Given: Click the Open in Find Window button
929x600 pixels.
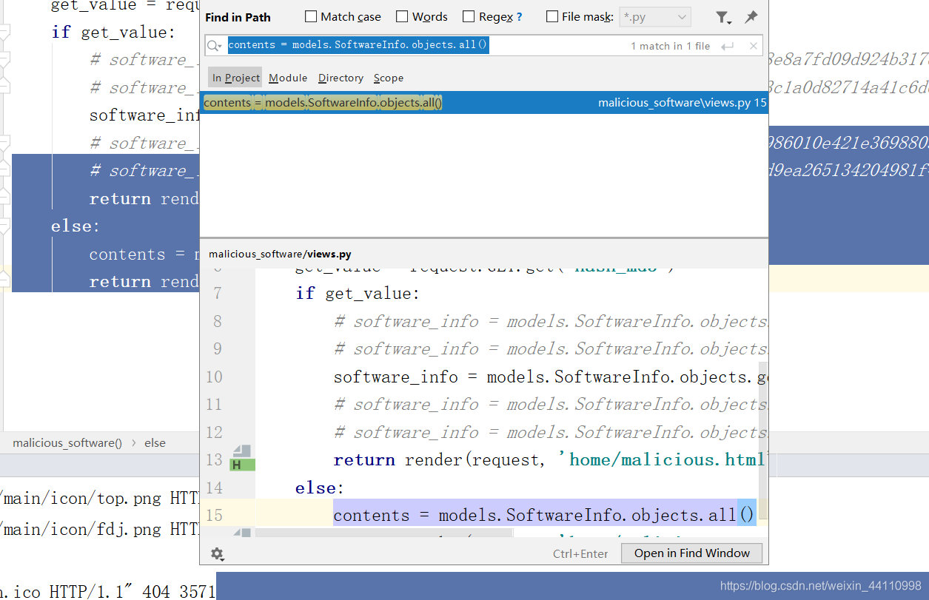Looking at the screenshot, I should point(691,553).
